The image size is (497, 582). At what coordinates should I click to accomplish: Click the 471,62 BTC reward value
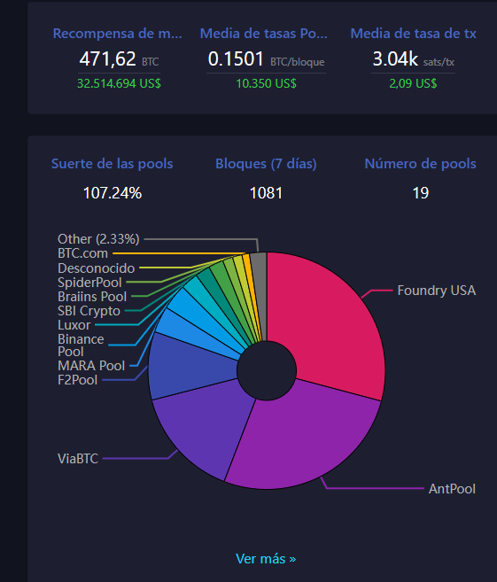click(119, 59)
